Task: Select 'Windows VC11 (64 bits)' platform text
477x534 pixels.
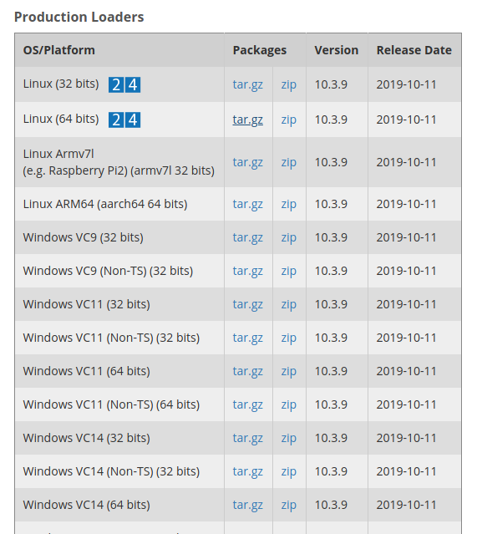Action: coord(87,371)
